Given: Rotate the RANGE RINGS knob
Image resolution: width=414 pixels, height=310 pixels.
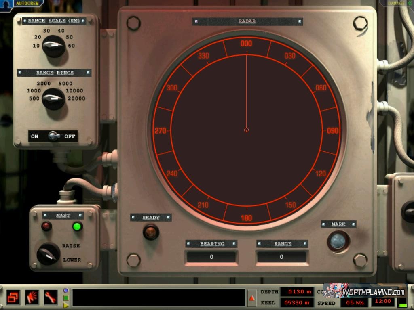Looking at the screenshot, I should (53, 99).
